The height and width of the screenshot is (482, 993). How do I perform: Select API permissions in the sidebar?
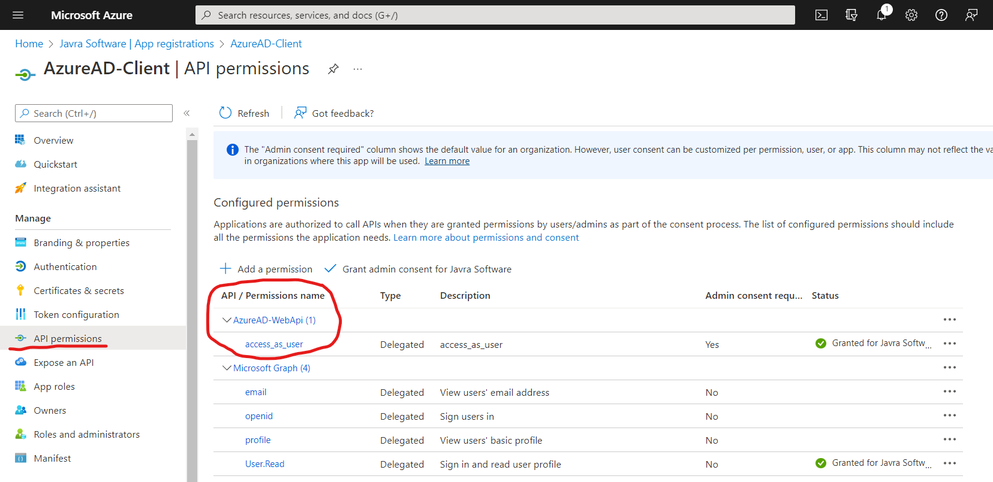point(68,338)
